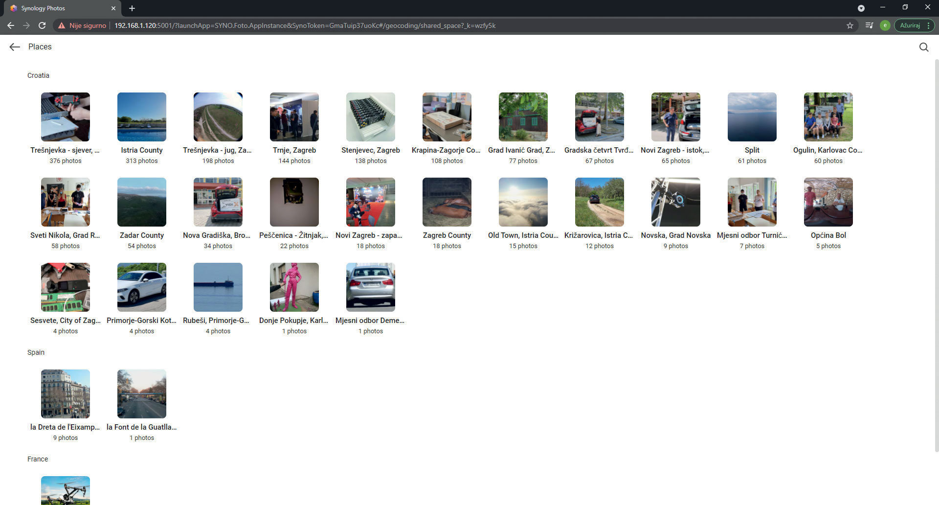
Task: Click the 'Općina Bol' name label
Action: point(828,235)
